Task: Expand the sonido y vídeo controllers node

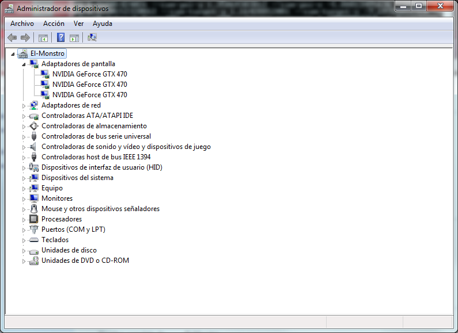Action: tap(24, 147)
